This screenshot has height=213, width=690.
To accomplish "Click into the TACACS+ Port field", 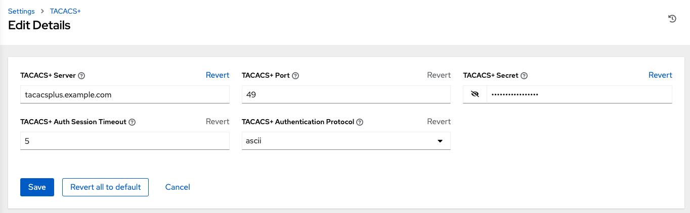I will (346, 94).
